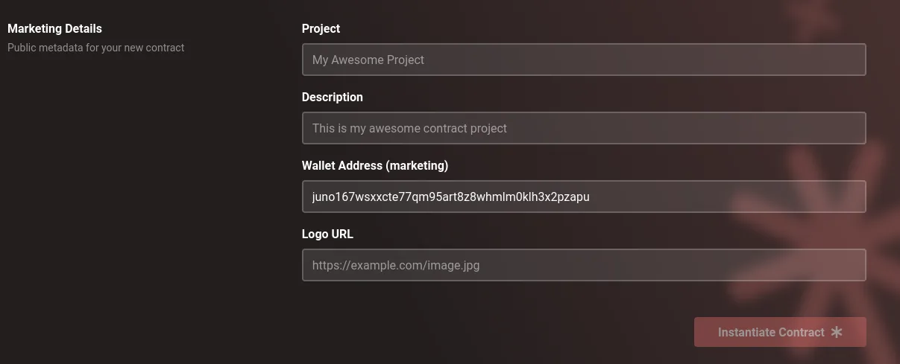Focus the Project name input field
Viewport: 900px width, 364px height.
584,60
